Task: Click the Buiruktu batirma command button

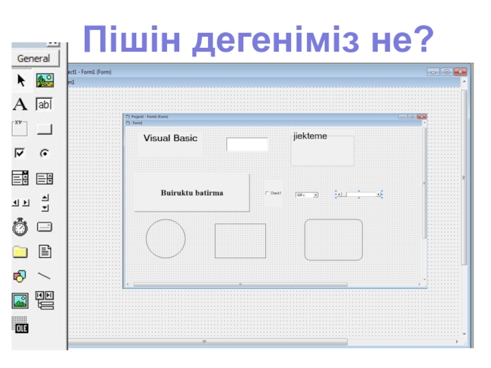Action: click(x=192, y=193)
